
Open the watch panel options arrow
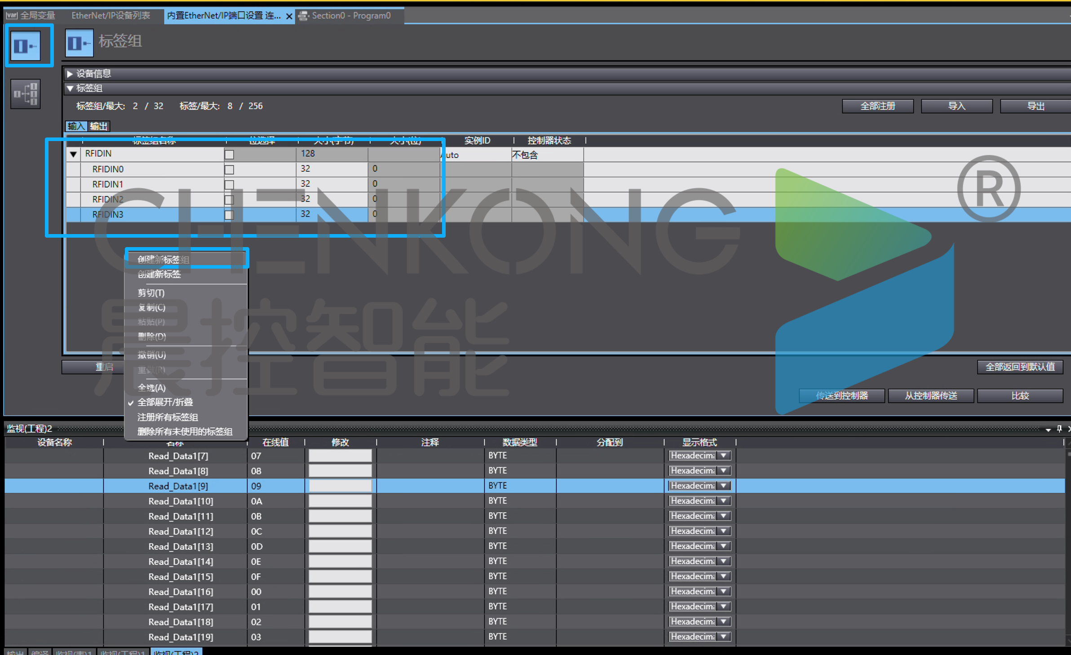[x=1048, y=429]
